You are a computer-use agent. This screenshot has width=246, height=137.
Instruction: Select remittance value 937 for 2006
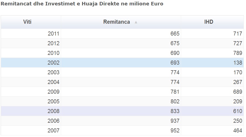pos(175,121)
